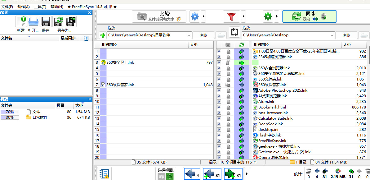370x180 pixels.
Task: Toggle create-left filter showing 81
Action: (x=212, y=174)
